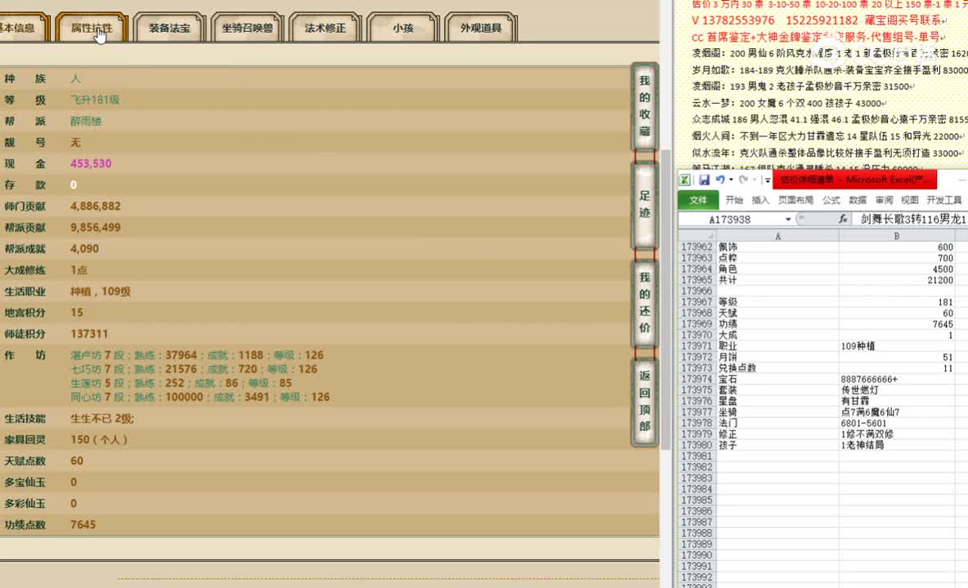Switch to the 视图 ribbon tab
Image resolution: width=968 pixels, height=588 pixels.
(910, 200)
